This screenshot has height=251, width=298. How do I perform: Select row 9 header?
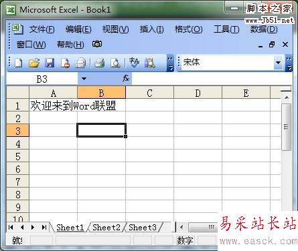pos(18,207)
